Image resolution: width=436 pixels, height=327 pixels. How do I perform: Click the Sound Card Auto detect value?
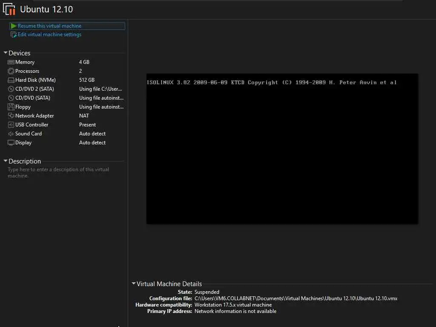click(92, 133)
